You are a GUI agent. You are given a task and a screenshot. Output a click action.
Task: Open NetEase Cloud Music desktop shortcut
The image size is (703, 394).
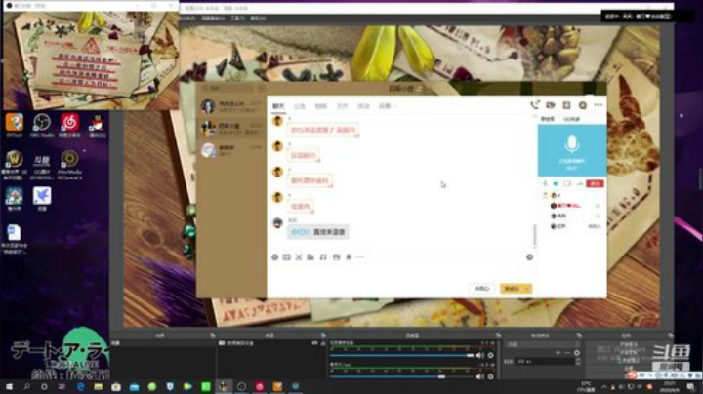tap(69, 126)
